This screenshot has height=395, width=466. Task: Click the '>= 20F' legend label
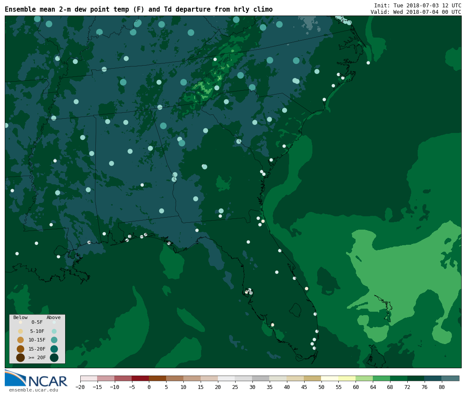(x=37, y=357)
